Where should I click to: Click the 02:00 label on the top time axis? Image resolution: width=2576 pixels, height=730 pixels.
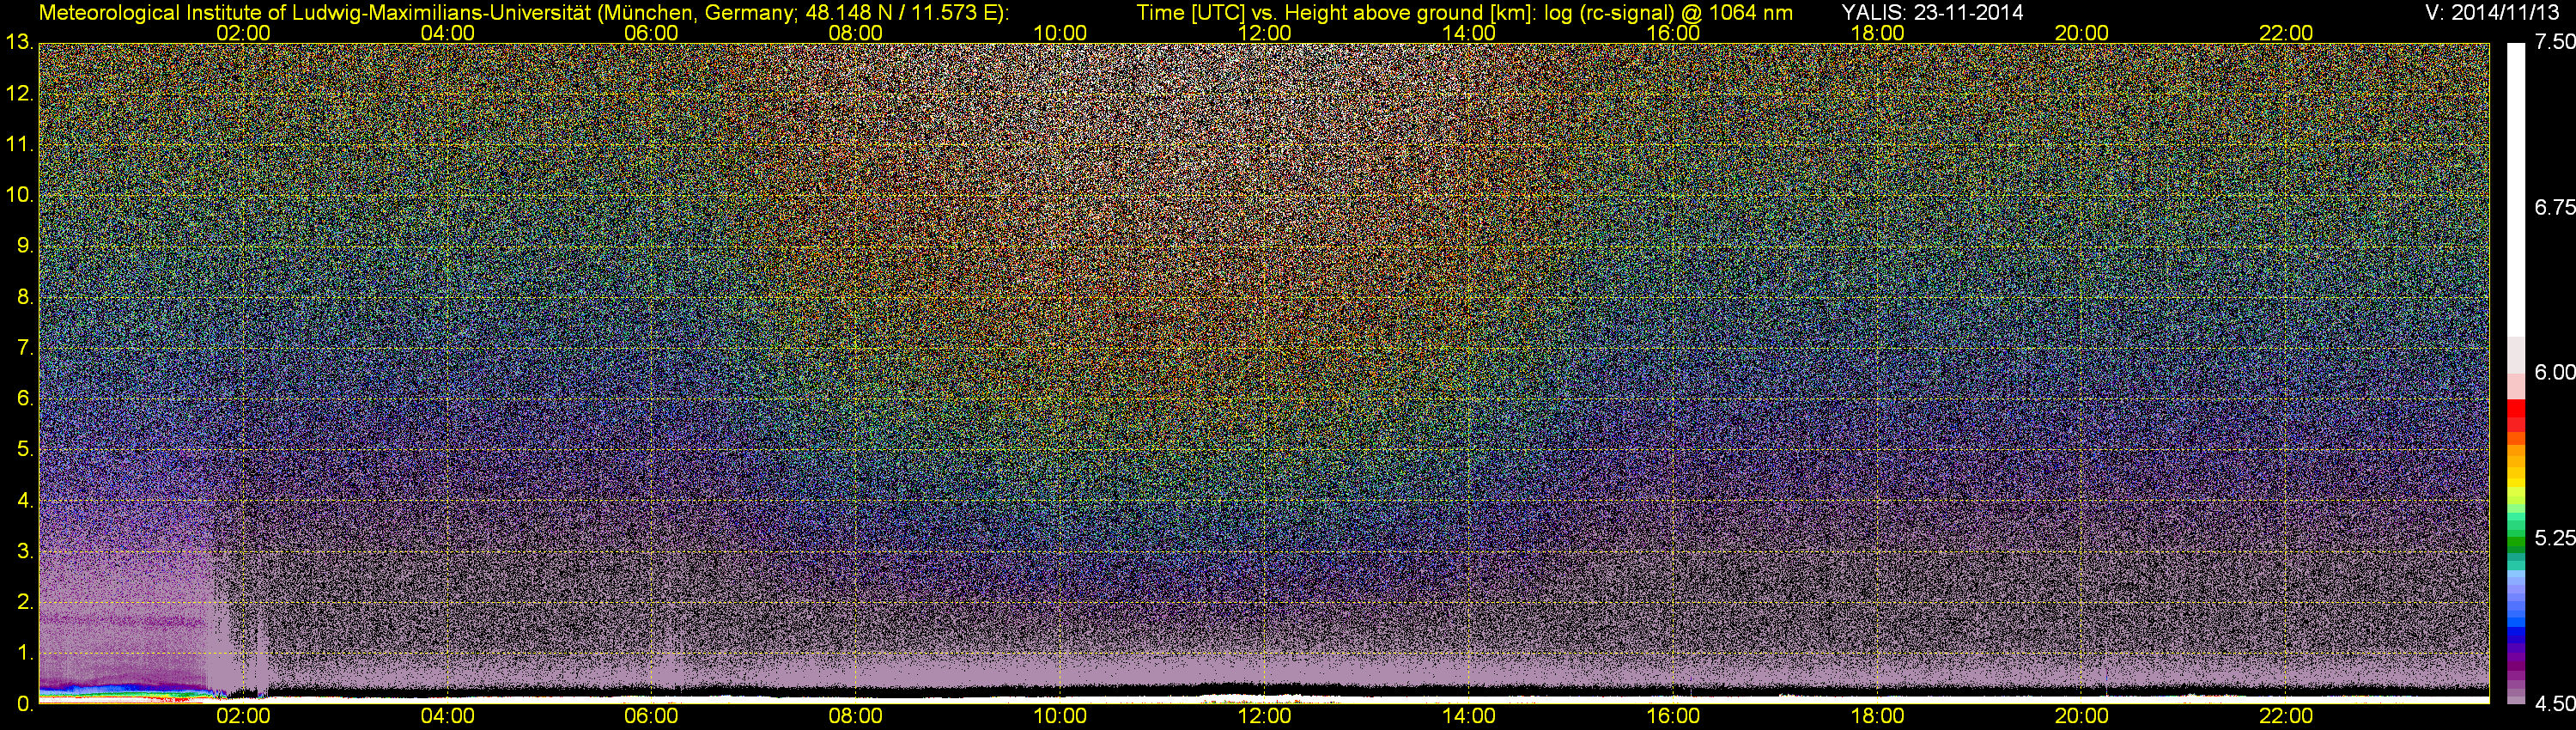tap(243, 33)
